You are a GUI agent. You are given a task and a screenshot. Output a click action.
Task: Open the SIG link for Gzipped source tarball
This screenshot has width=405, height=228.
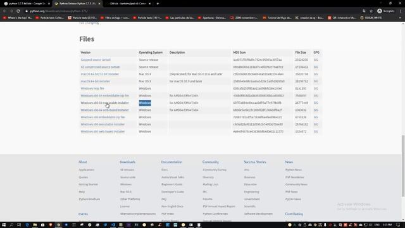click(x=316, y=60)
